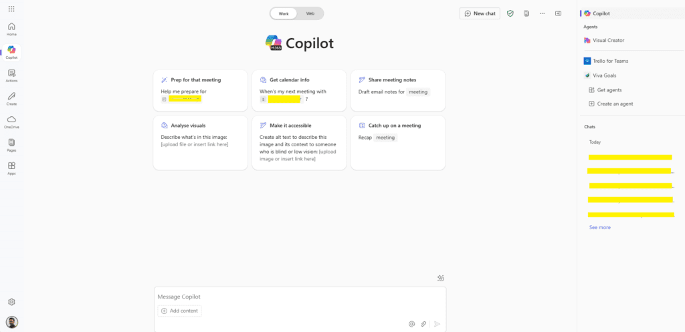Open Apps in the left sidebar
Image resolution: width=685 pixels, height=332 pixels.
(12, 168)
